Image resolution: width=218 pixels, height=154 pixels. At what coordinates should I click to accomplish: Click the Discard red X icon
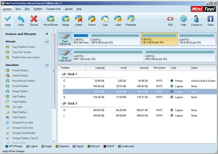(34, 19)
